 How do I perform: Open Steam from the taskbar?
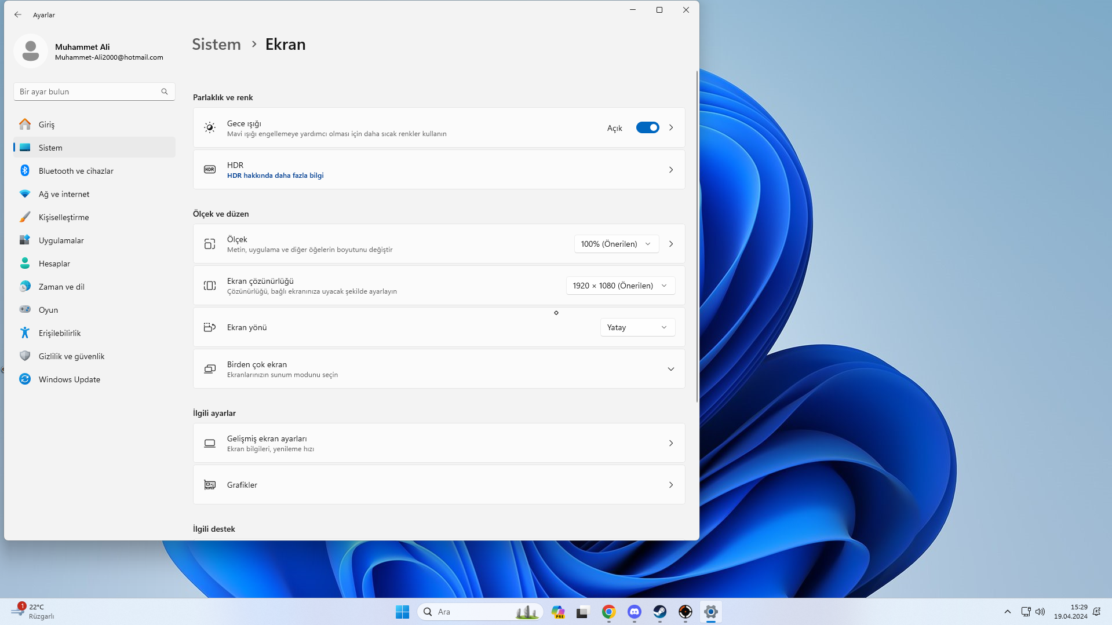point(660,612)
